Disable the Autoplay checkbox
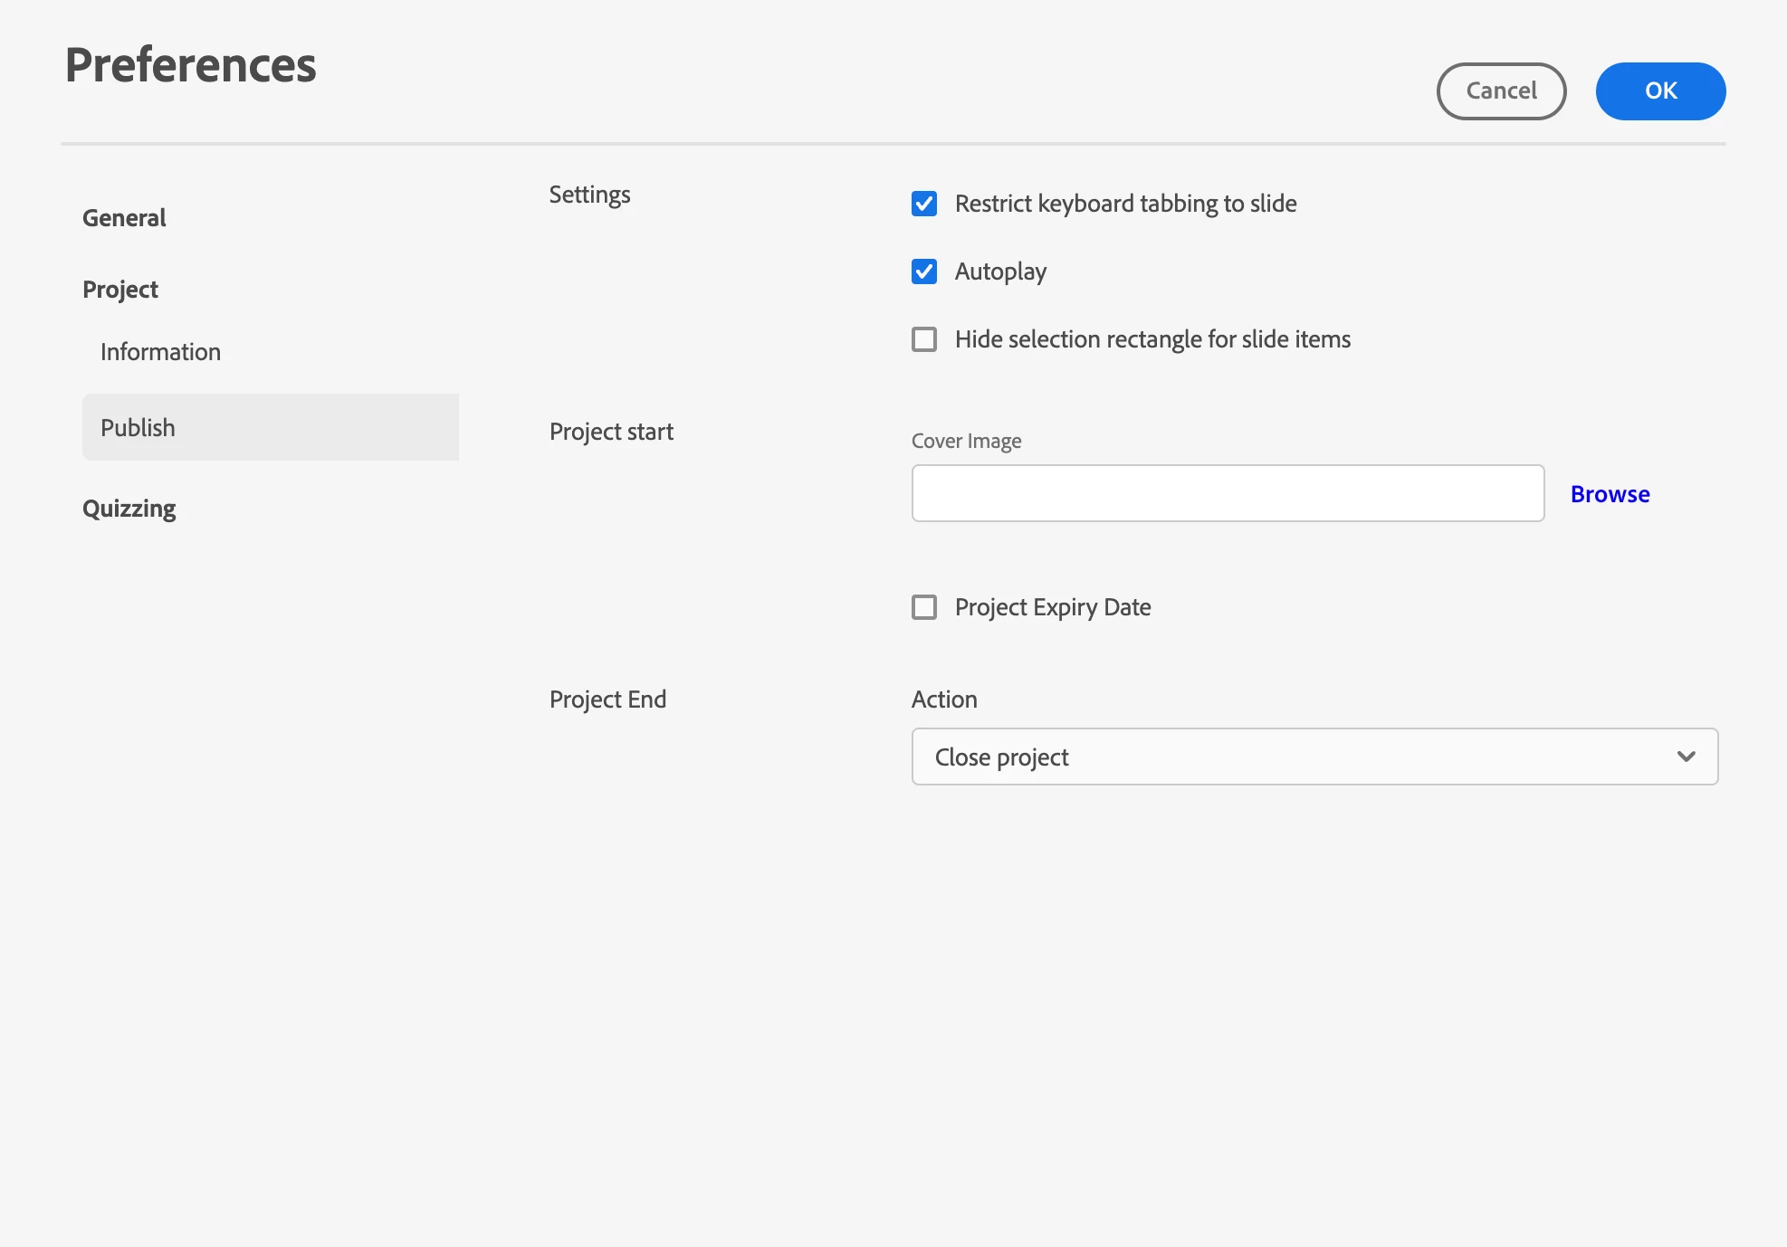 [923, 271]
